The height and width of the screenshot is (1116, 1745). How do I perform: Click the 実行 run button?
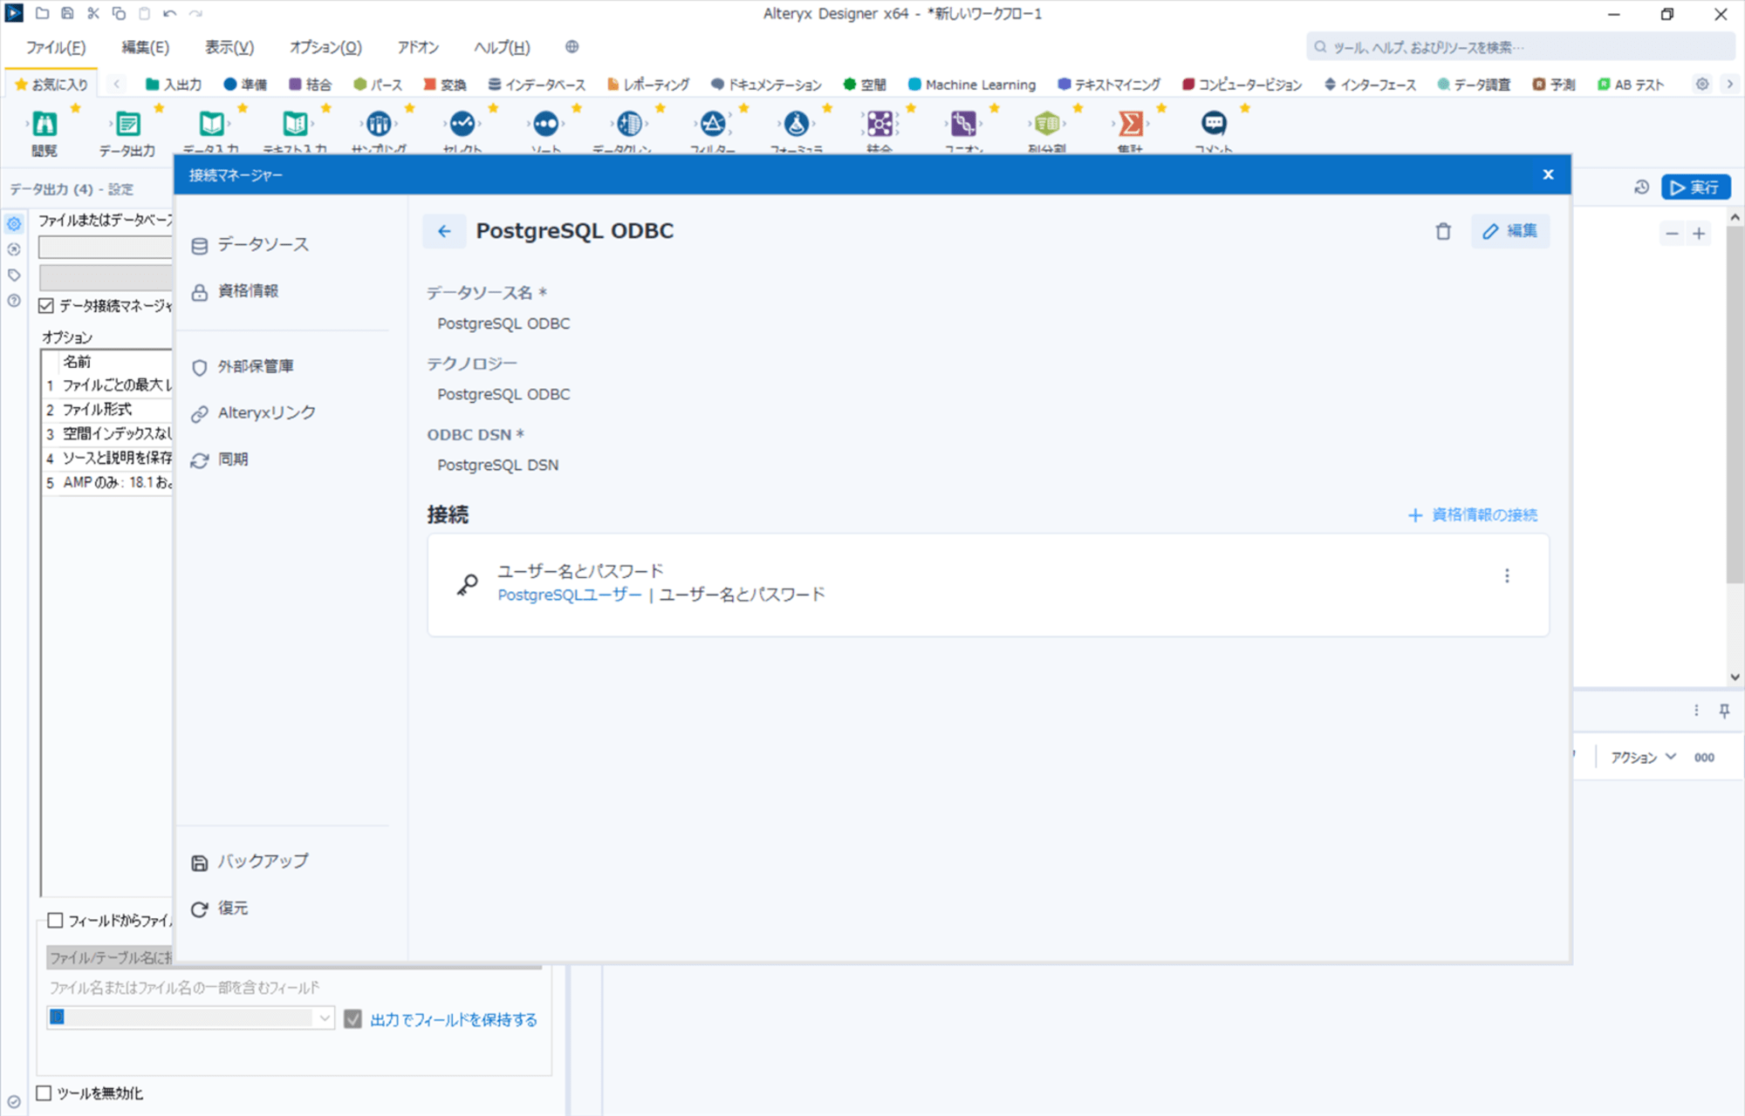click(x=1695, y=187)
